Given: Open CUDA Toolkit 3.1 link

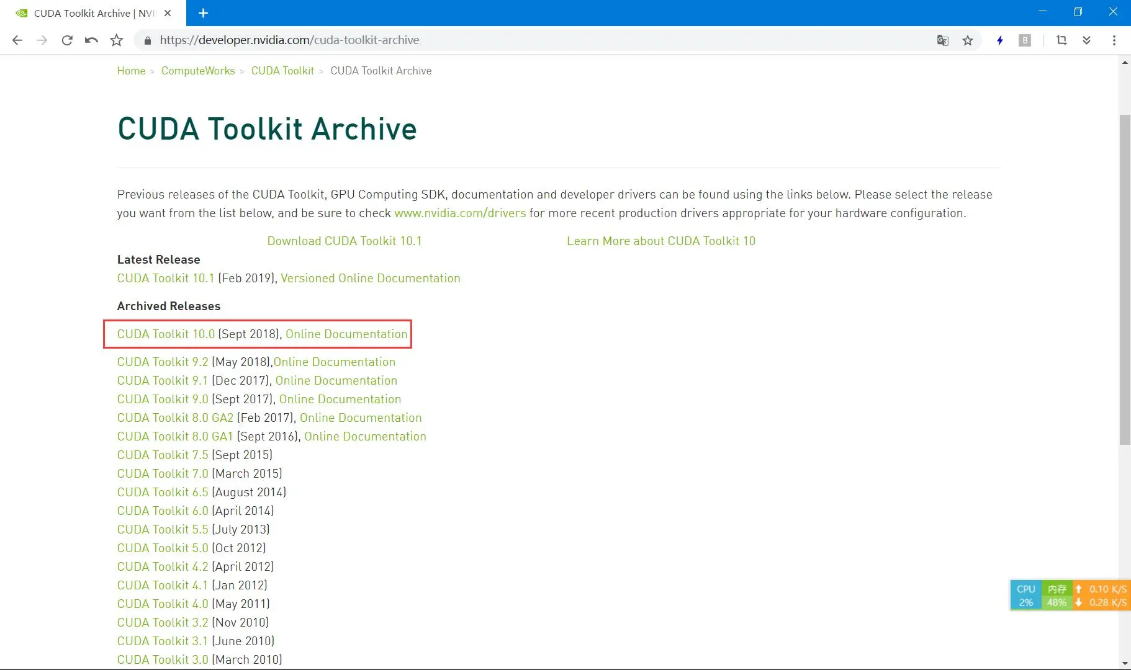Looking at the screenshot, I should 163,641.
